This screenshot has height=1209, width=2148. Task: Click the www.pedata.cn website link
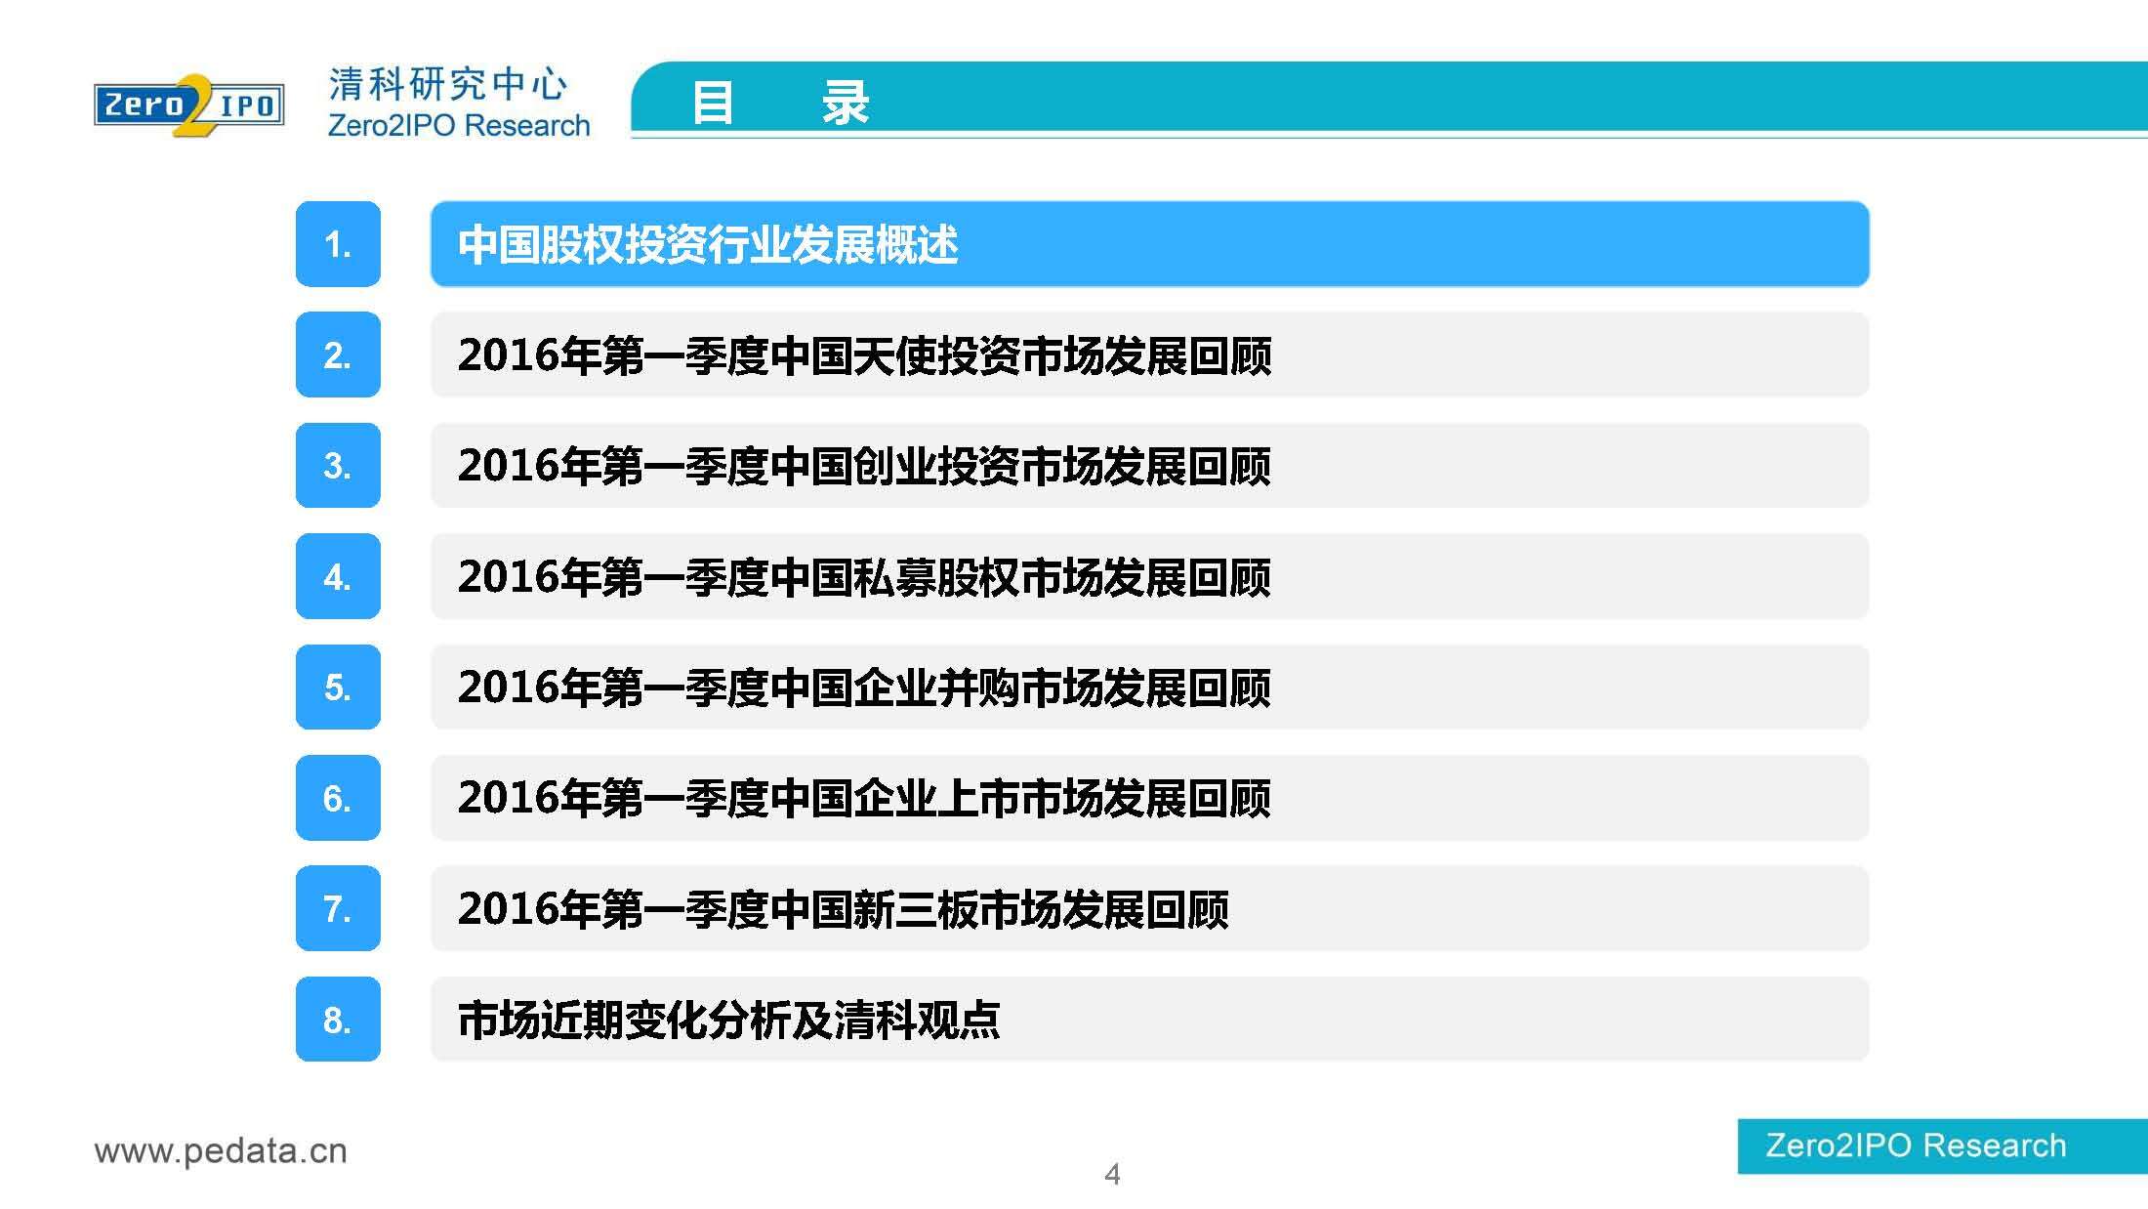click(221, 1150)
